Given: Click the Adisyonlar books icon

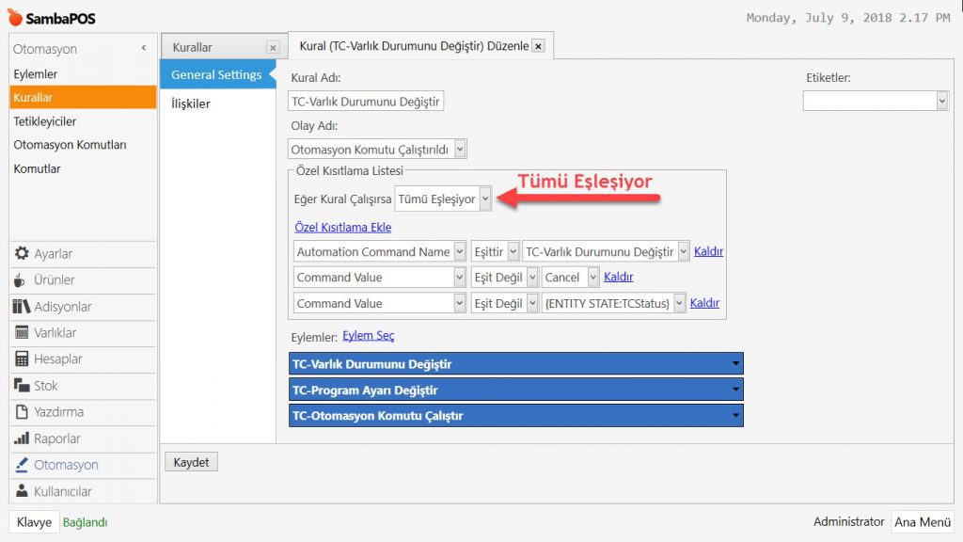Looking at the screenshot, I should pos(22,307).
